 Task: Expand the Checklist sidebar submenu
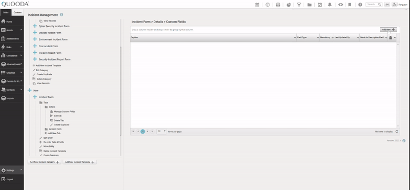coord(21,72)
